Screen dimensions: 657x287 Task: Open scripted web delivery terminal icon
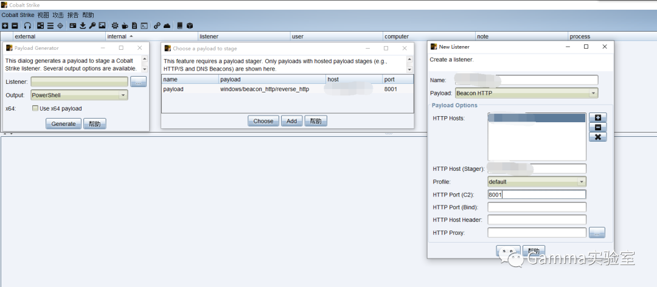click(x=144, y=26)
